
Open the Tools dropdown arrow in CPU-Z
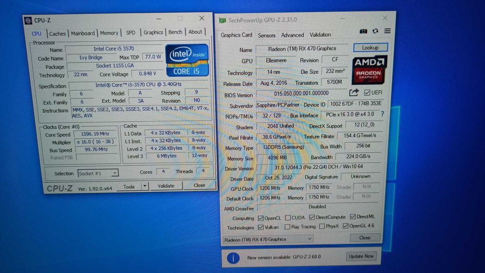tap(145, 186)
